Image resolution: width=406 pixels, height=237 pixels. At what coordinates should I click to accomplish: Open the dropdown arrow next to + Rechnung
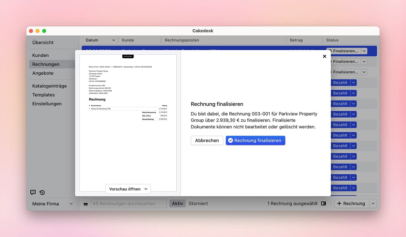pos(373,203)
